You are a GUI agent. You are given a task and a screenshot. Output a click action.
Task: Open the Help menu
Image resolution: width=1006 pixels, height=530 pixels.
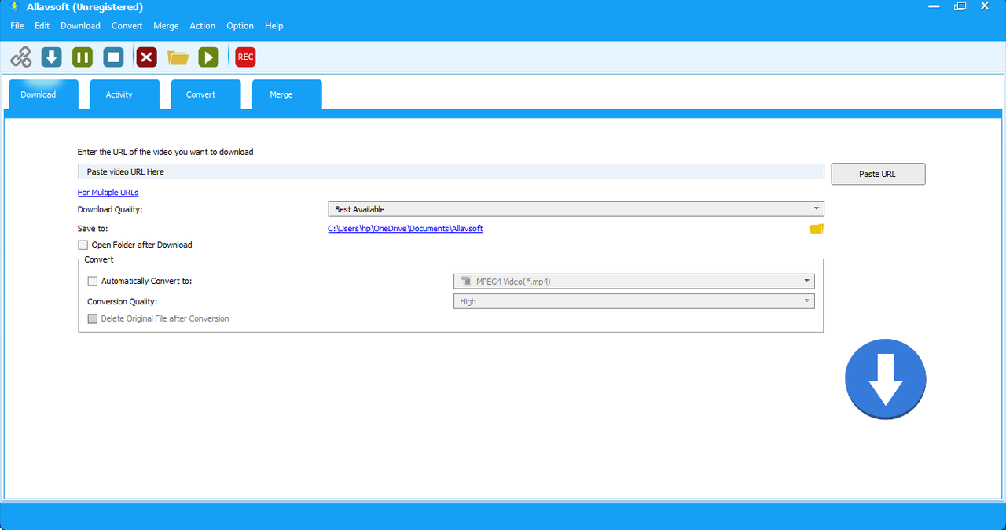coord(274,26)
